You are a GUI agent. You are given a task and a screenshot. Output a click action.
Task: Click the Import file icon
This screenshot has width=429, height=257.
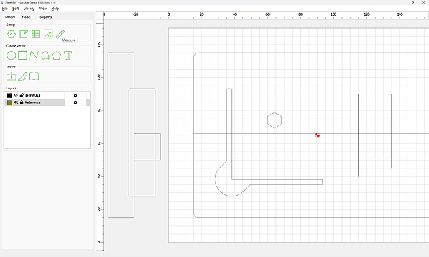click(11, 76)
